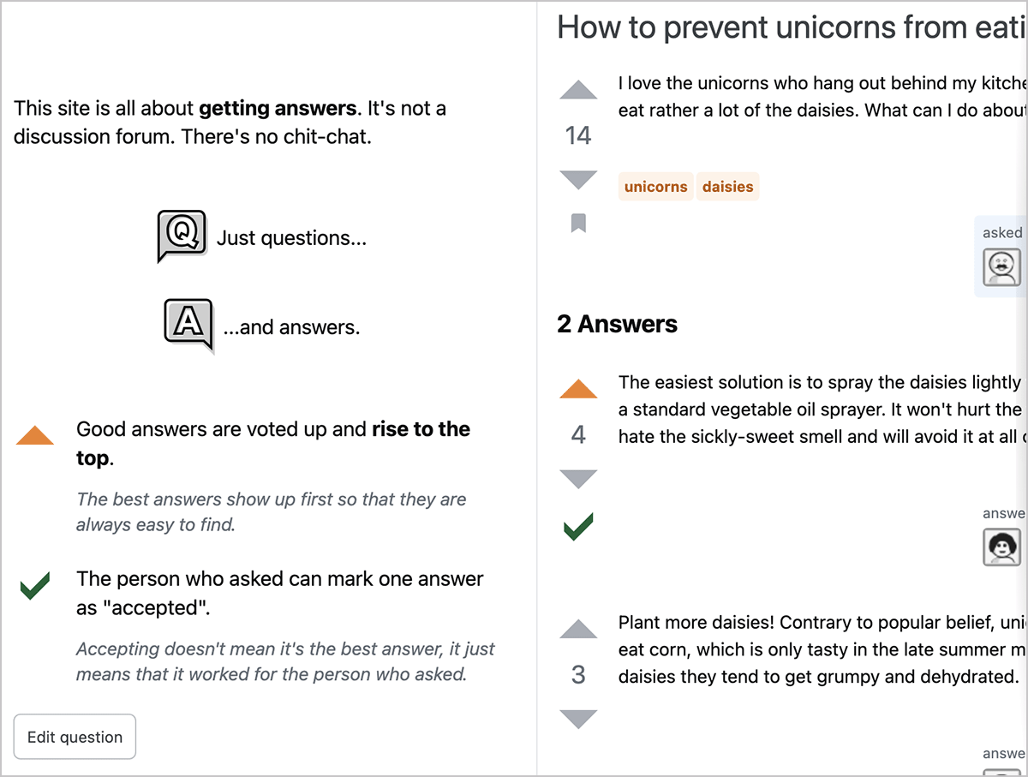Viewport: 1028px width, 777px height.
Task: Click the green accepted checkmark beside first answer
Action: tap(578, 526)
